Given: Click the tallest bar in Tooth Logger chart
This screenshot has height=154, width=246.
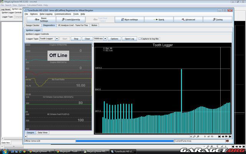Looking at the screenshot, I should 181,96.
